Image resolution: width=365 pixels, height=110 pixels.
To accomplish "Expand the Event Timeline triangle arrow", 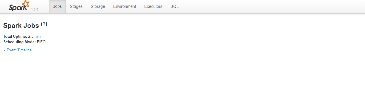I will (4, 50).
